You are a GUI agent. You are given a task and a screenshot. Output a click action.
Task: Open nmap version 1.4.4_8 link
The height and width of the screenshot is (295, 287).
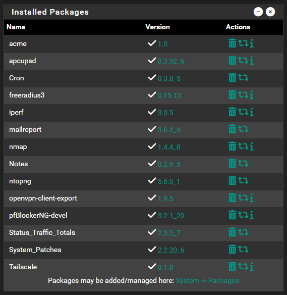coord(169,147)
